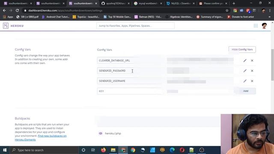The height and width of the screenshot is (154, 274).
Task: Open the Heroku apps grid menu
Action: [256, 26]
